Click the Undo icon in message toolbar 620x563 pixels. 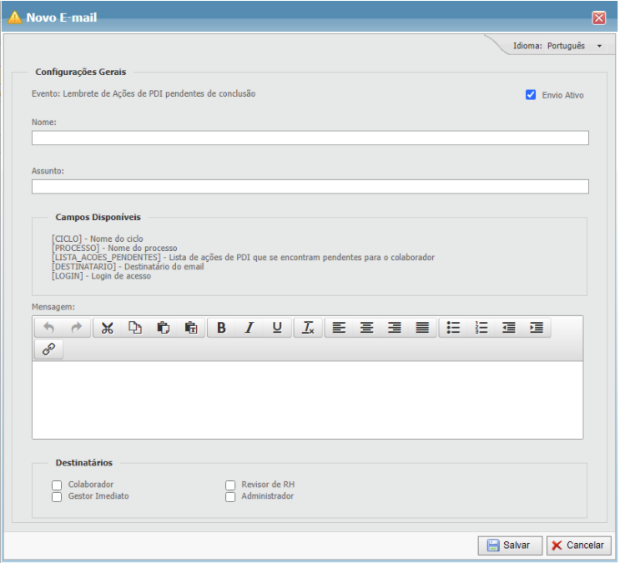click(48, 328)
